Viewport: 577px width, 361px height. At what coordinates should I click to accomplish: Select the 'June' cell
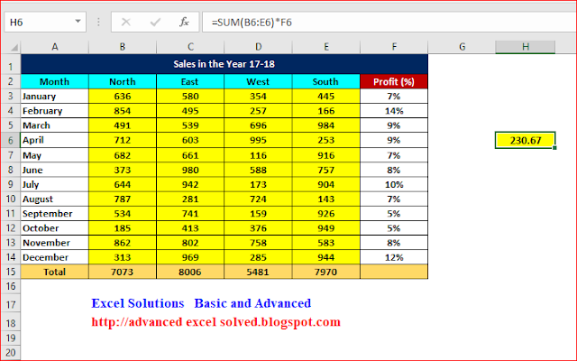tap(55, 170)
